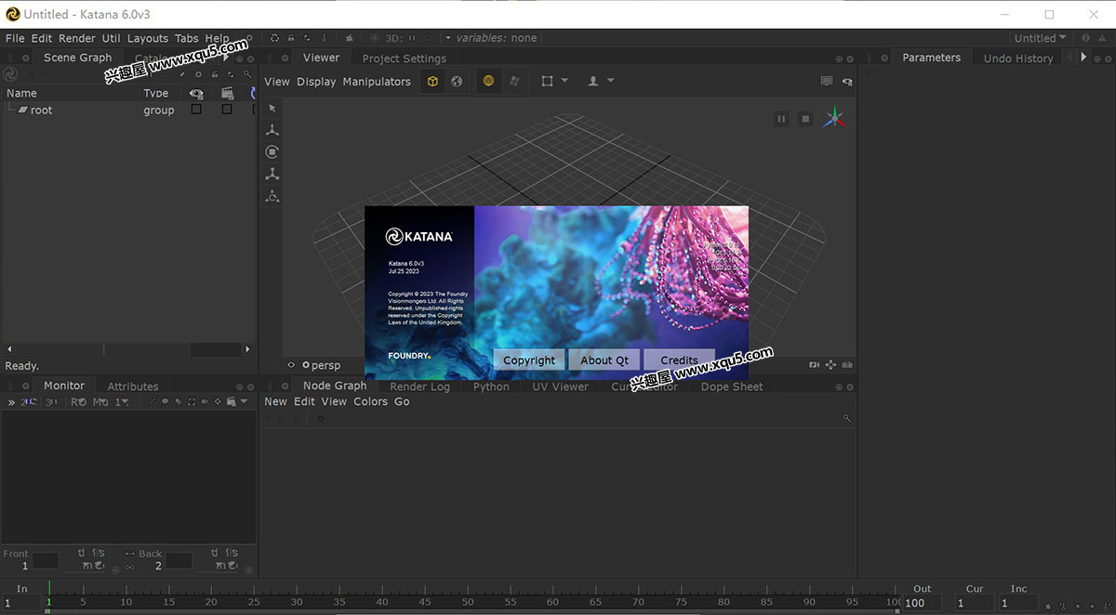
Task: Switch to the Project Settings tab
Action: coord(405,59)
